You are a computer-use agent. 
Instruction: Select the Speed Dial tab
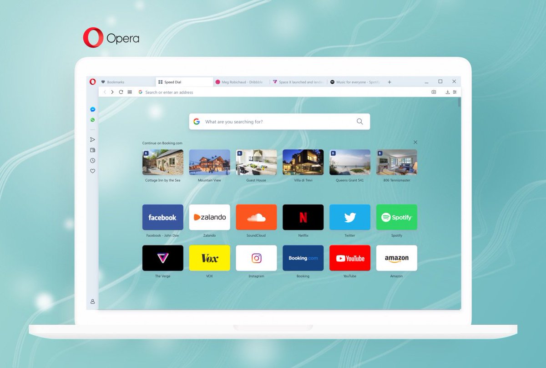point(184,82)
